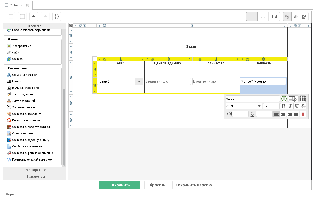Click the table grid icon at canvas top-left corner

[x=71, y=26]
